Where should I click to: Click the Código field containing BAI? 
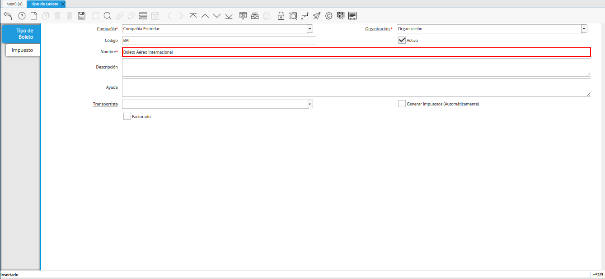tap(219, 41)
